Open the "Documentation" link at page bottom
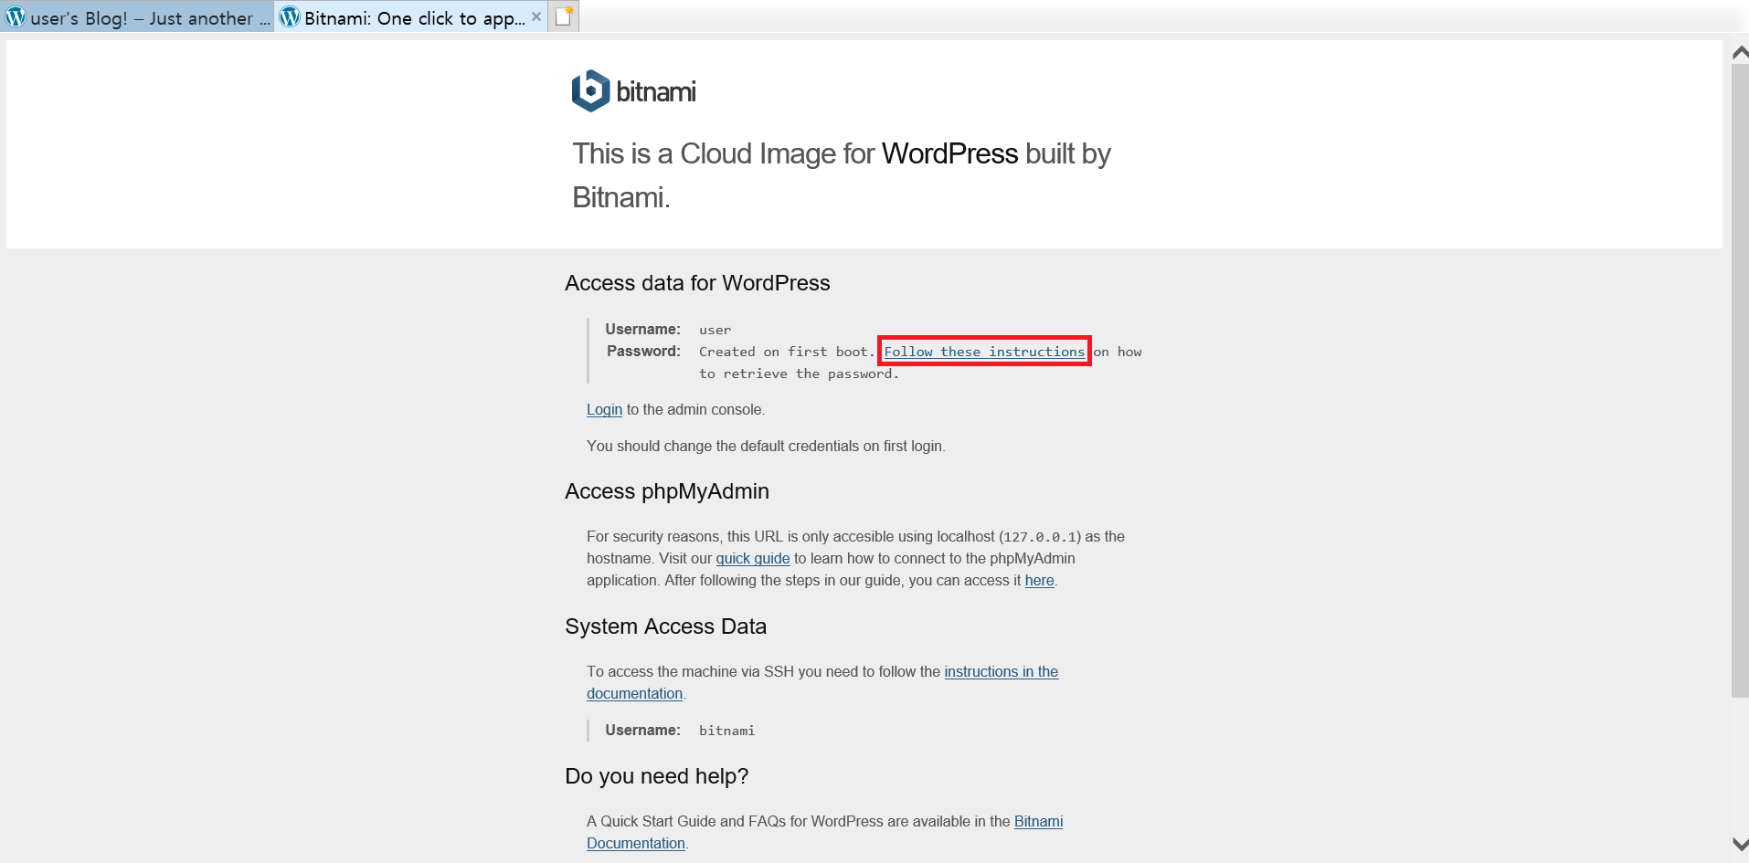The image size is (1749, 863). tap(636, 844)
